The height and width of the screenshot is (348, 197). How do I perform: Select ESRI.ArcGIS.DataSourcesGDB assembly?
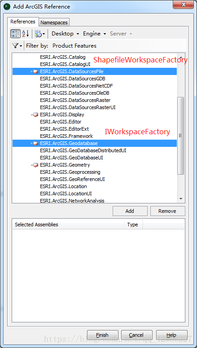tap(73, 79)
